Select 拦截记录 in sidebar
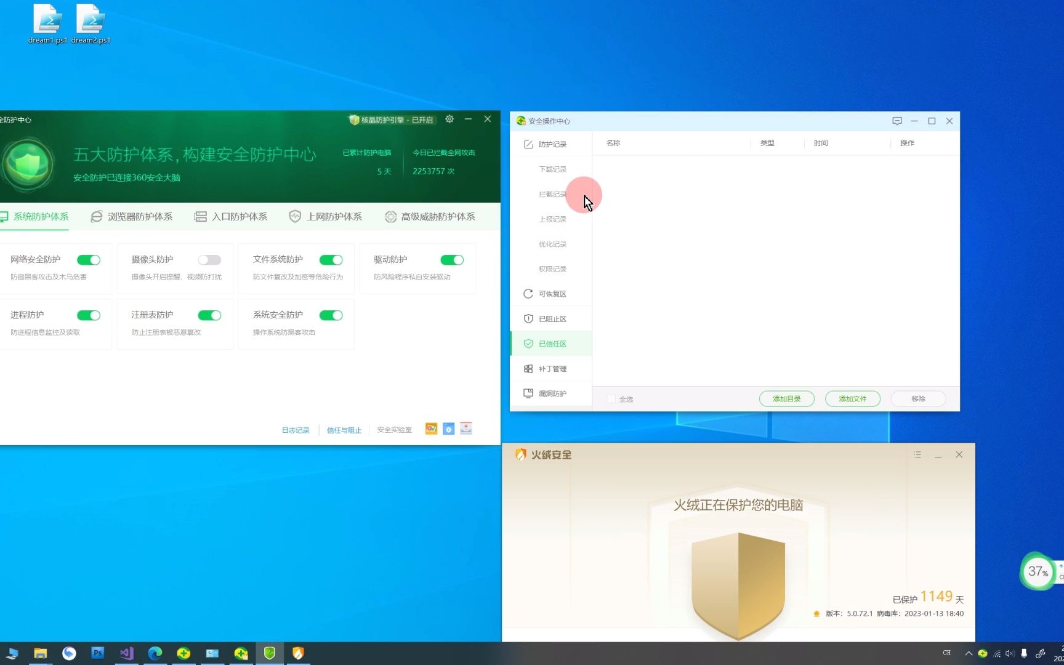The width and height of the screenshot is (1064, 665). tap(552, 195)
